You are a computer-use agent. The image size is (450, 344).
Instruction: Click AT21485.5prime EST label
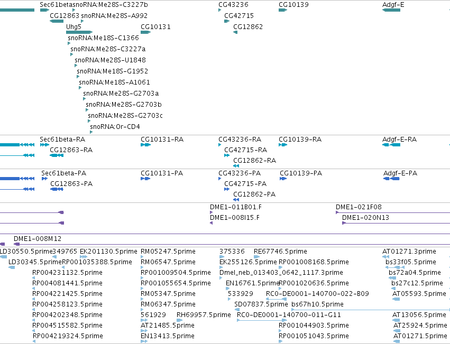(168, 326)
